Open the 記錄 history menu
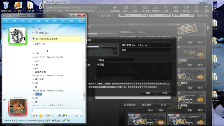This screenshot has width=224, height=126. tap(63, 21)
